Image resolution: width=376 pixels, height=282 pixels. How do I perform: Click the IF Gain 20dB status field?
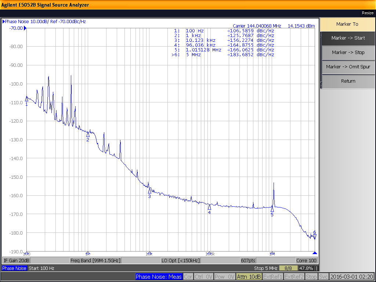(x=16, y=261)
